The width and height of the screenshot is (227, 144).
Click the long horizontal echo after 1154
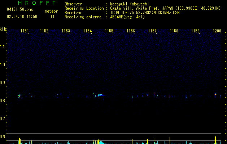coord(101,95)
